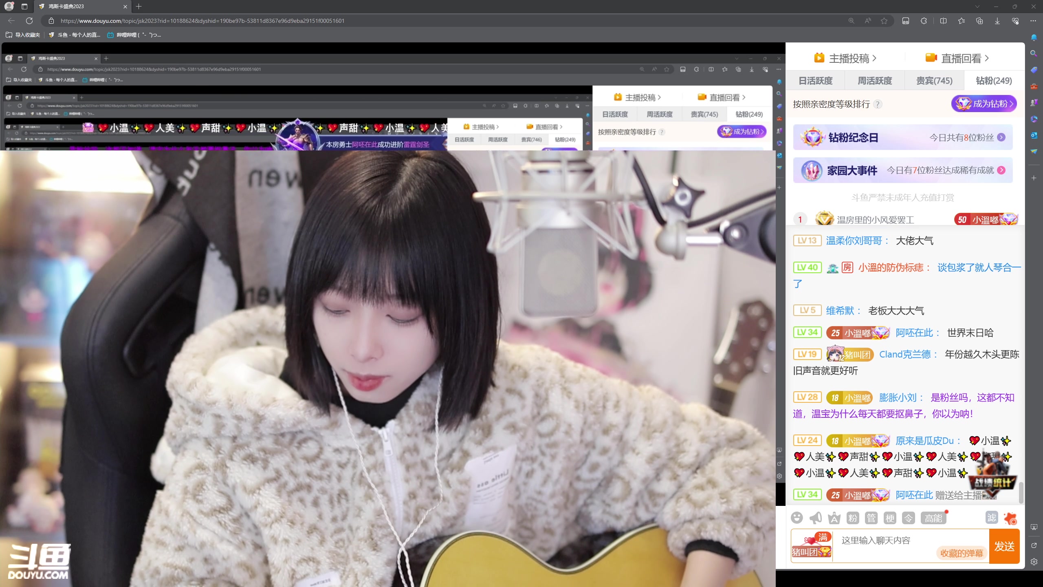Expand the 钻粉纪念日 banner arrow
This screenshot has height=587, width=1043.
point(1001,137)
